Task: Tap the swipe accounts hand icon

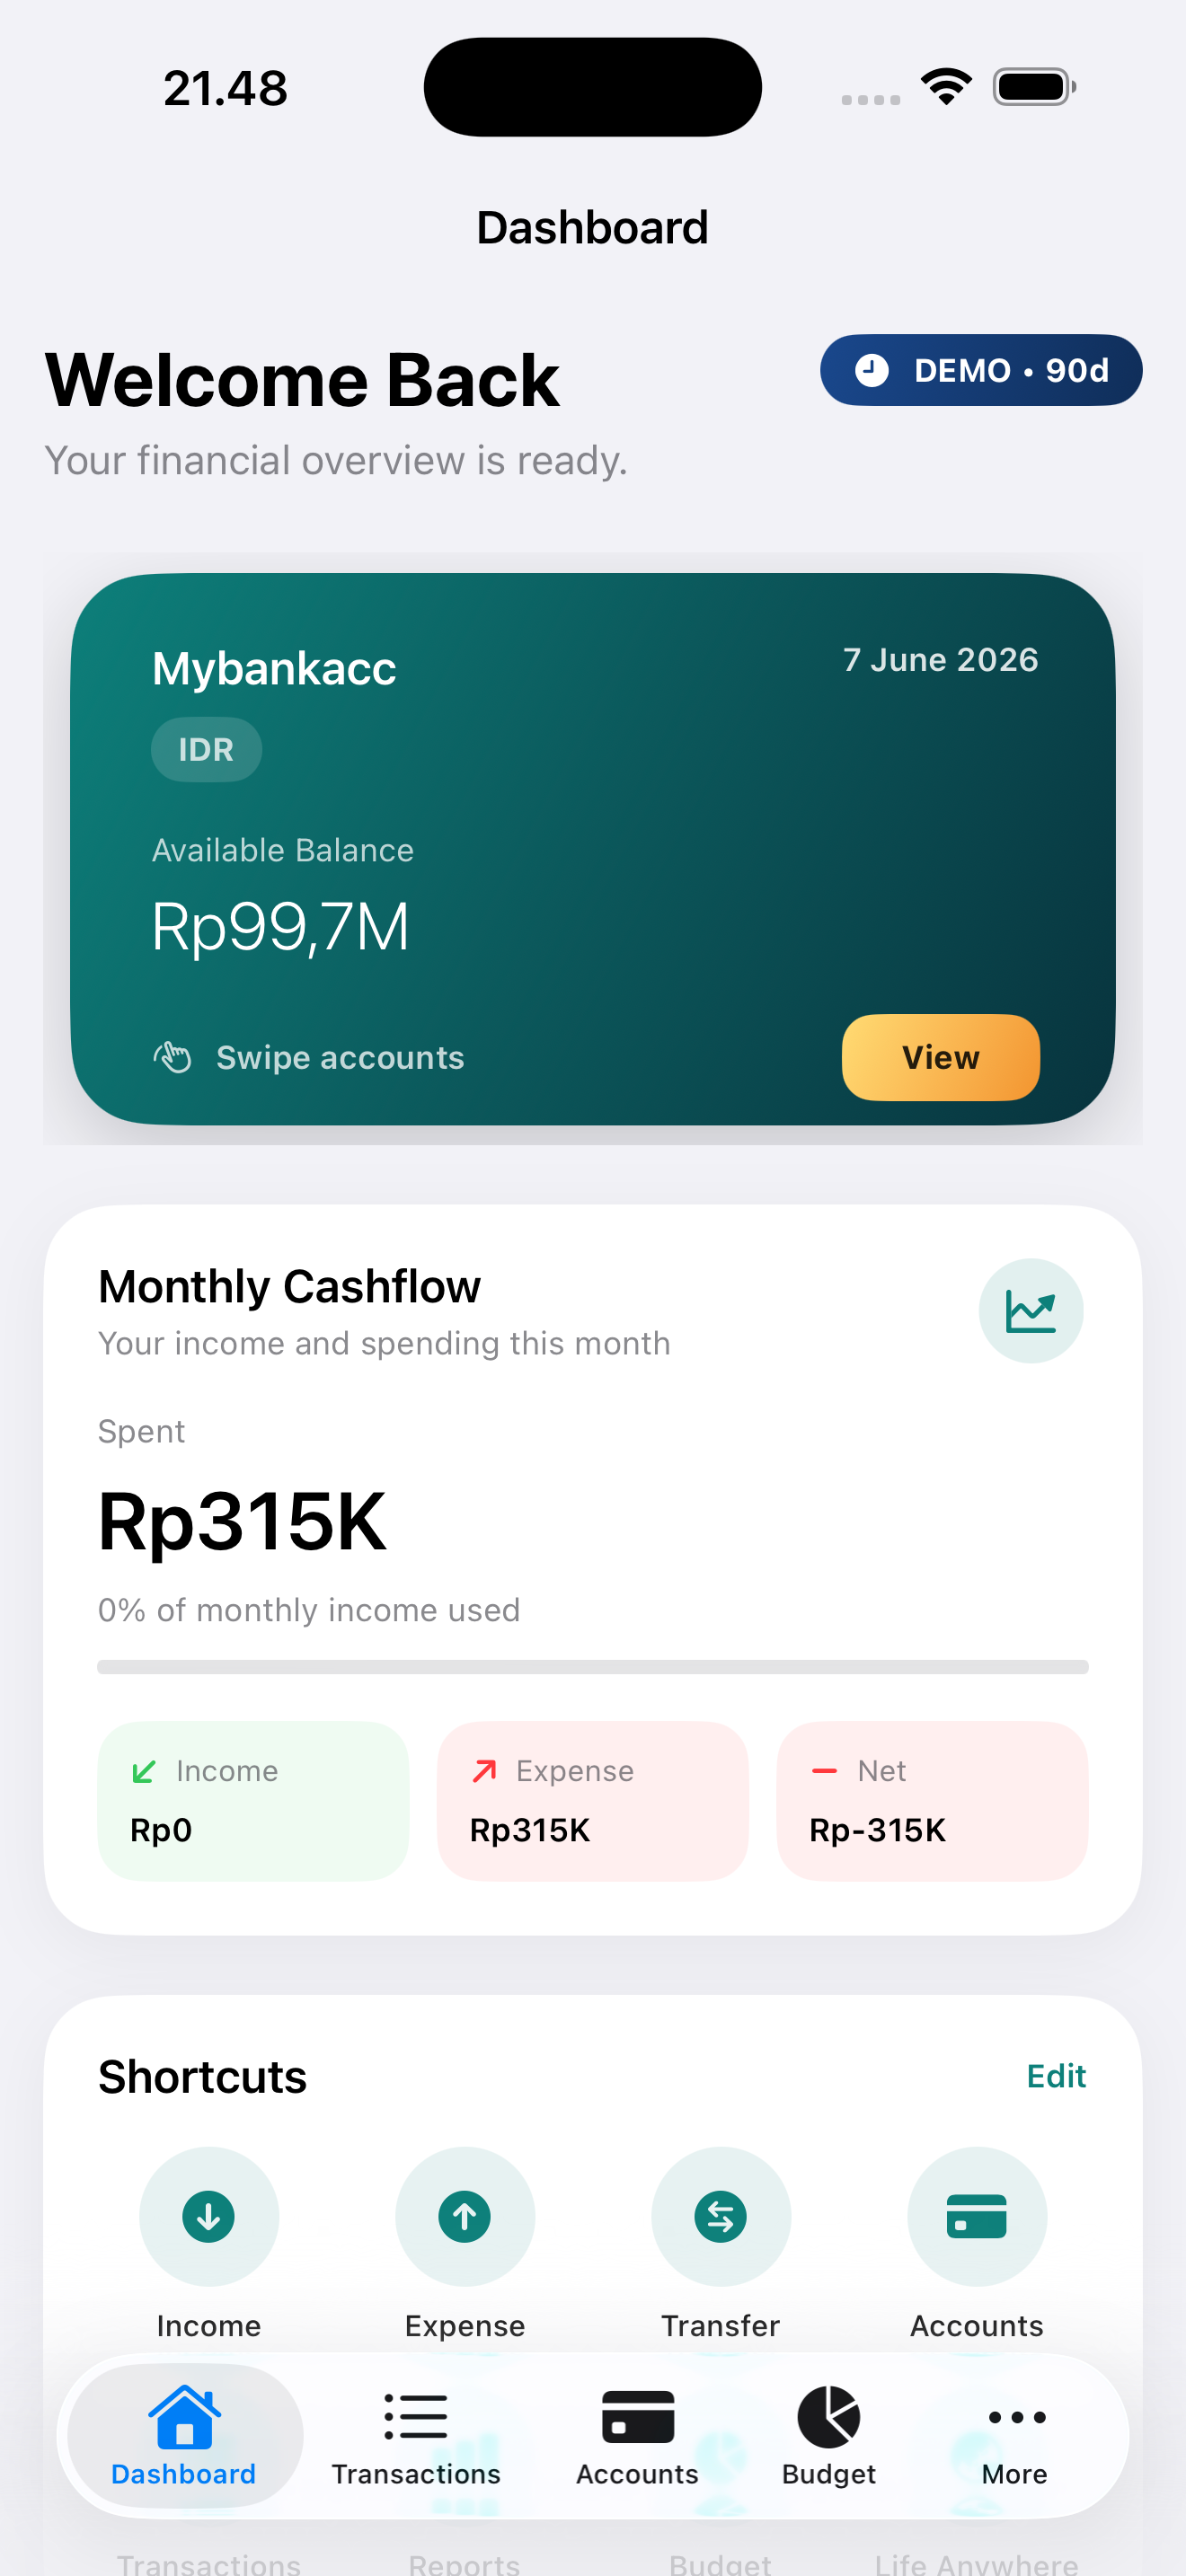Action: coord(172,1057)
